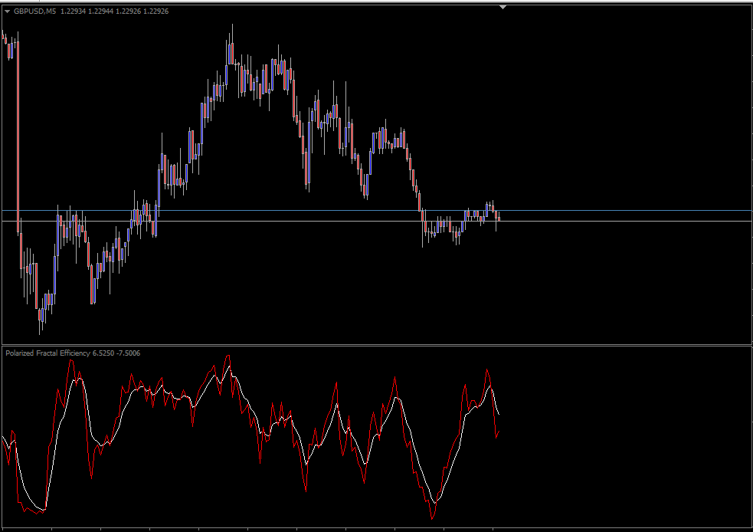Click the triangle beside the GBPUSD,M5 title

pos(7,11)
